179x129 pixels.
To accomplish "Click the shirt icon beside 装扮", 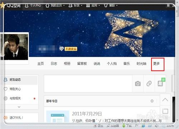I will point(106,5).
